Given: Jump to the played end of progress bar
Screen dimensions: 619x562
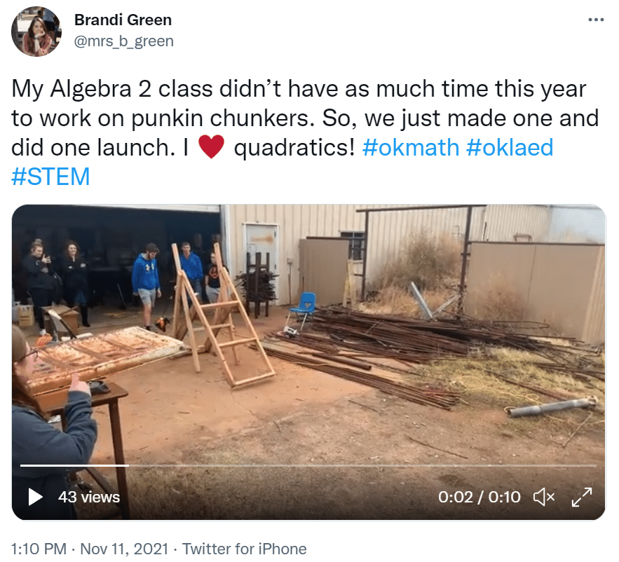Looking at the screenshot, I should tap(128, 466).
